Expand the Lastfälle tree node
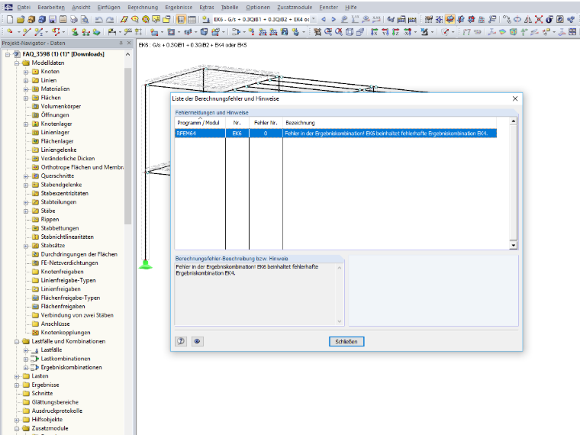 [26, 350]
